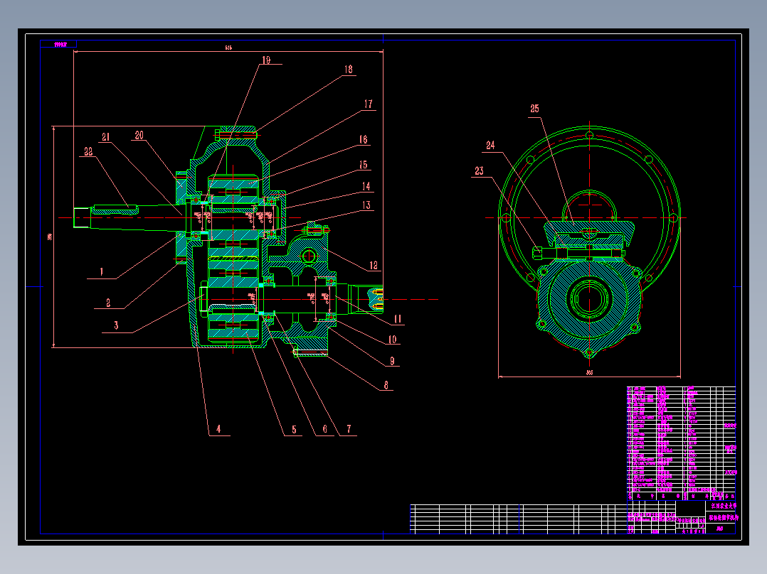Select part callout number 13
This screenshot has height=574, width=767.
(x=366, y=205)
